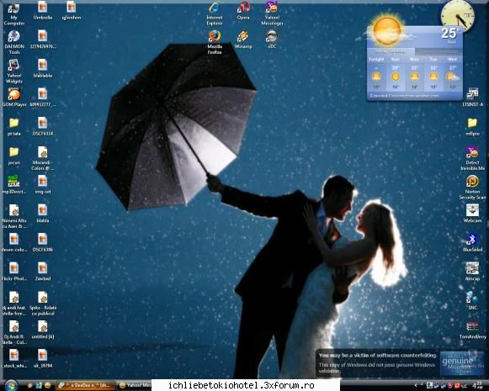Open the Detect Invisible.Me shortcut
This screenshot has height=391, width=489.
[472, 159]
